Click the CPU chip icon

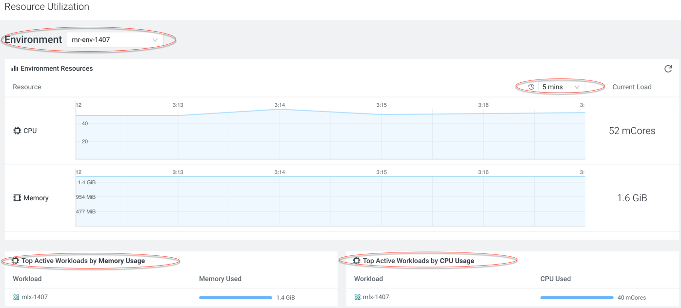coord(17,131)
